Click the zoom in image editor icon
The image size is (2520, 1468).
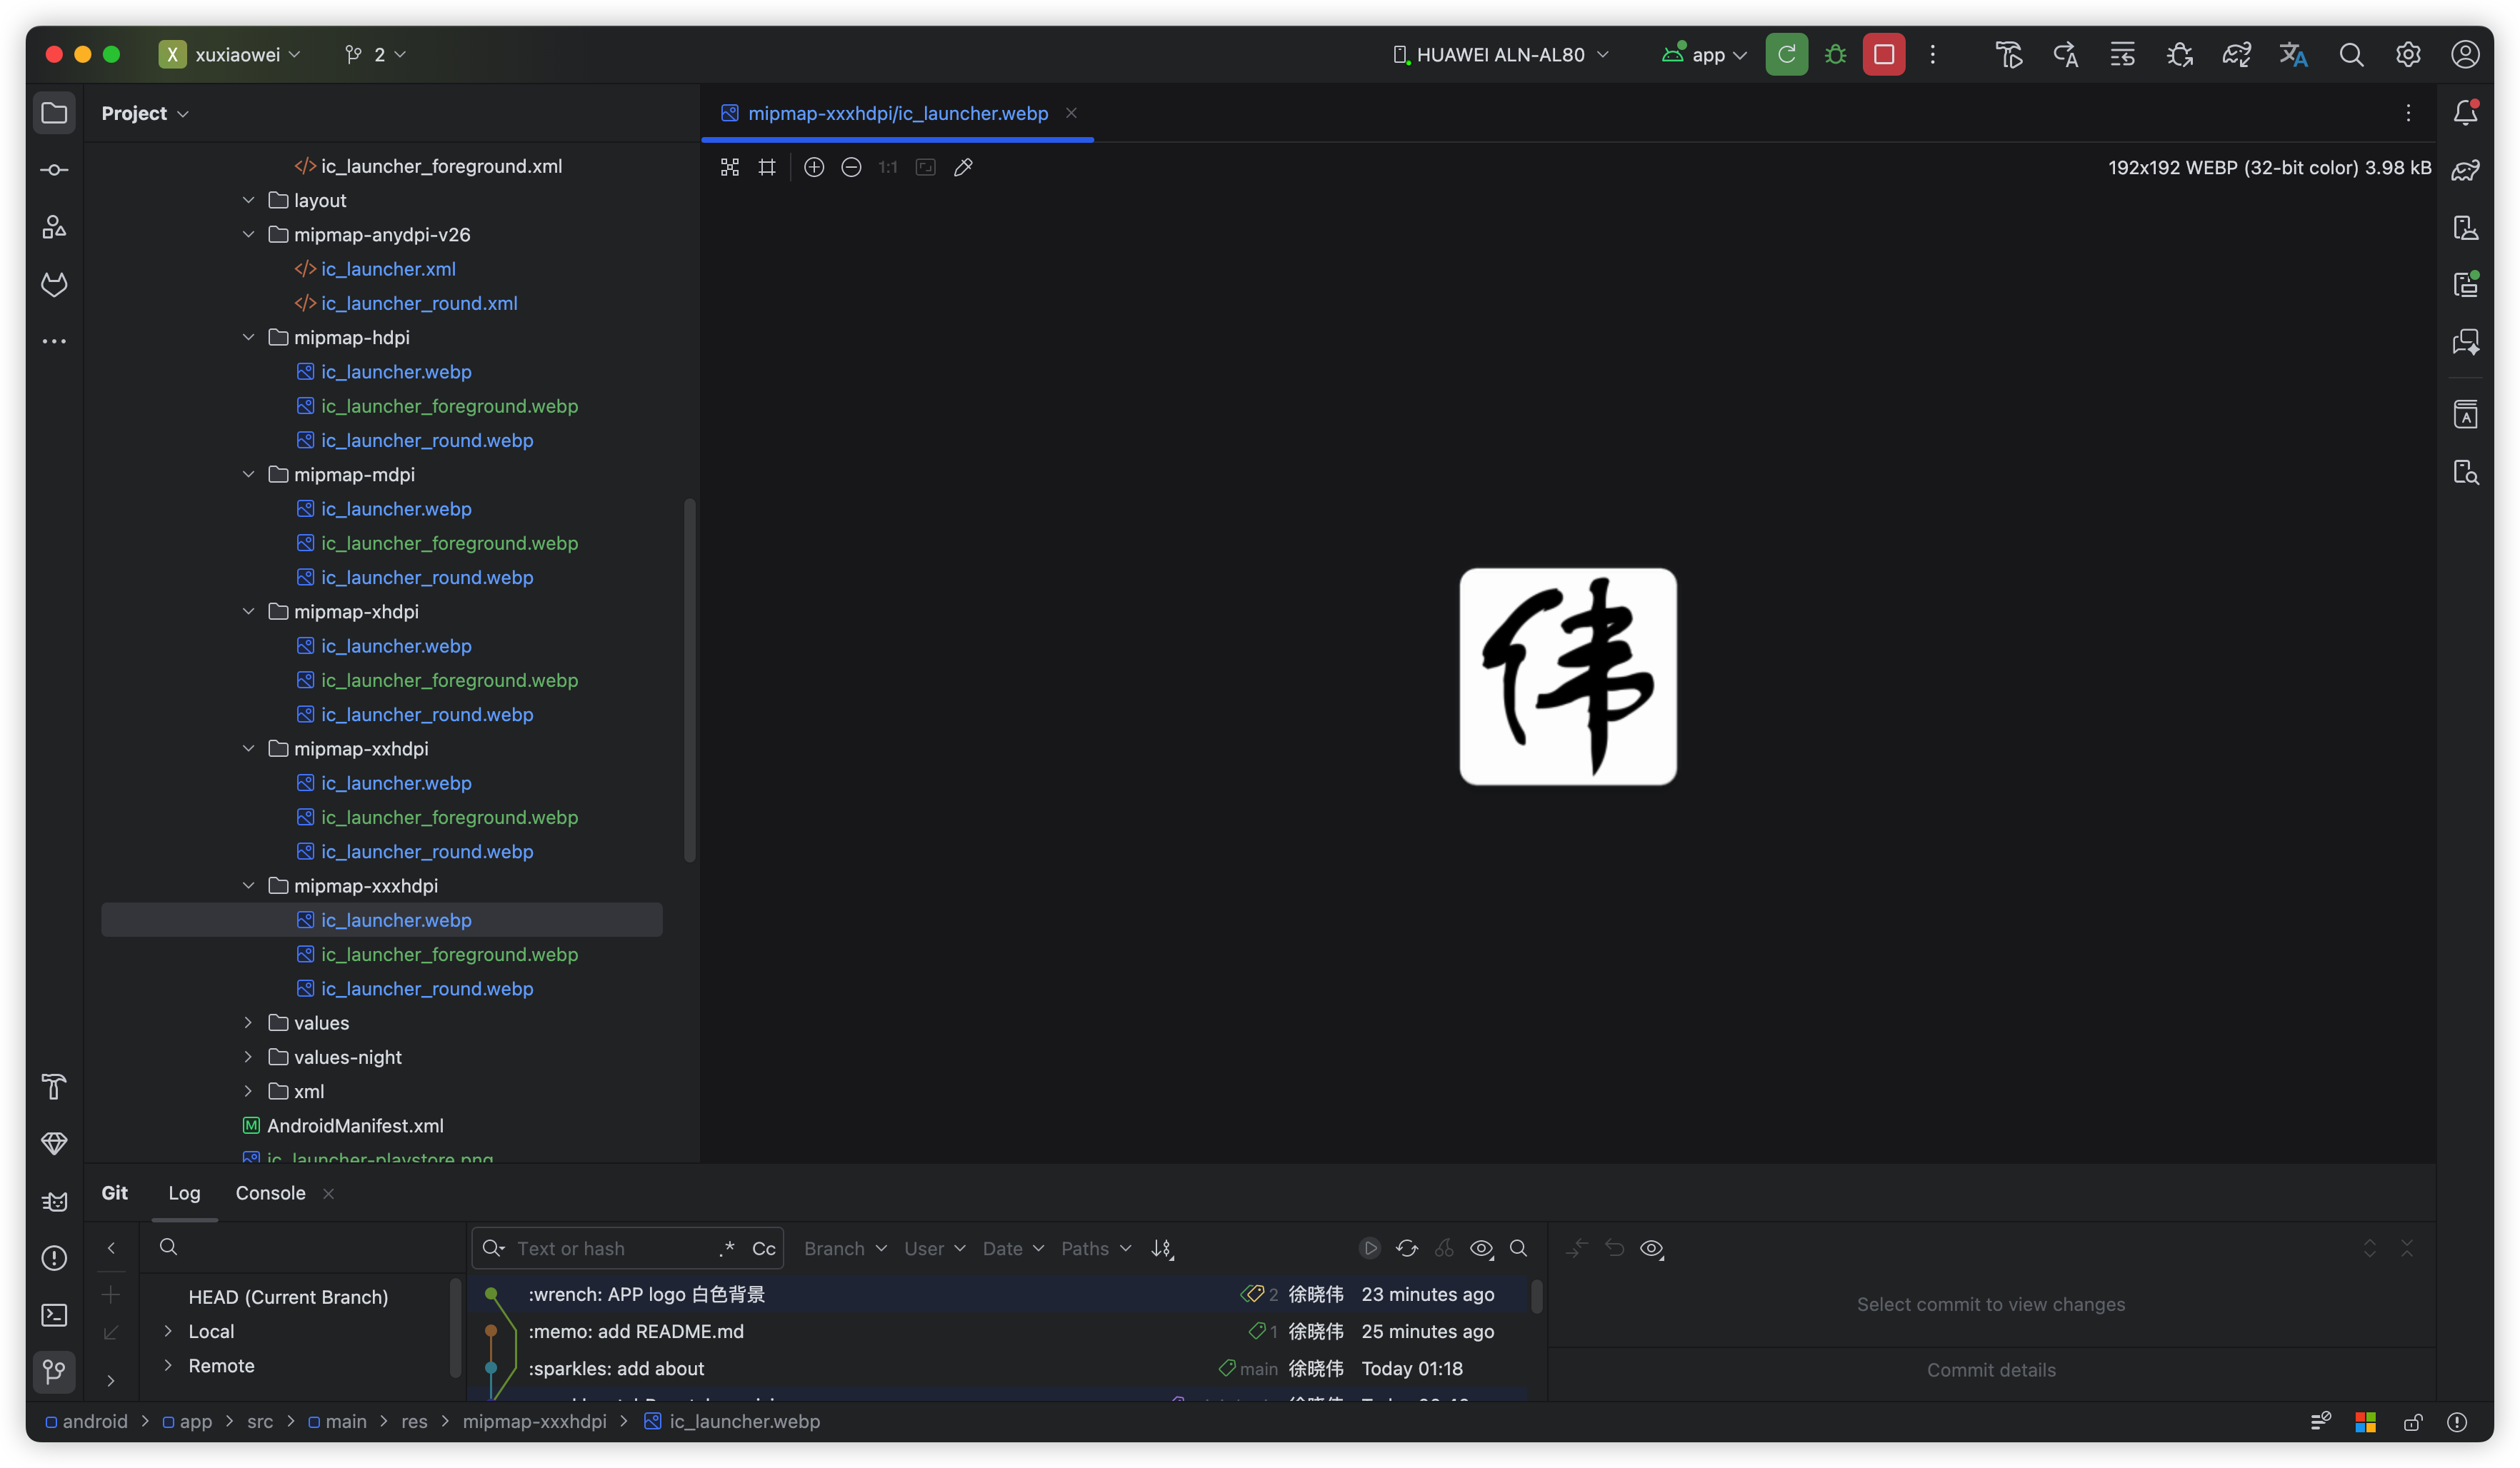[x=814, y=167]
